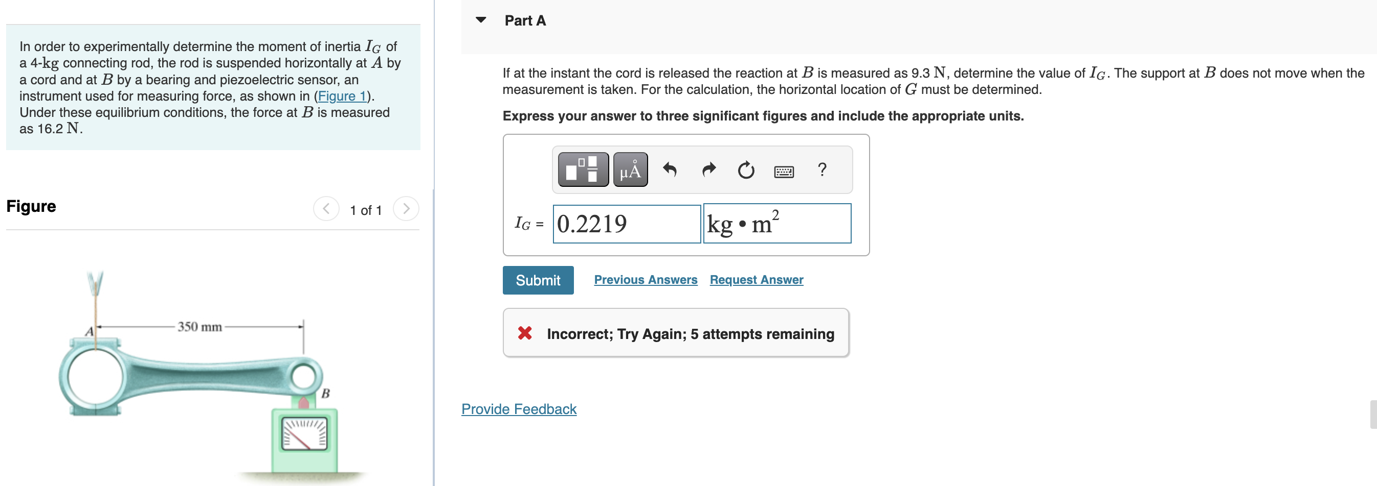Click the red X incorrect indicator
1377x486 pixels.
(525, 333)
